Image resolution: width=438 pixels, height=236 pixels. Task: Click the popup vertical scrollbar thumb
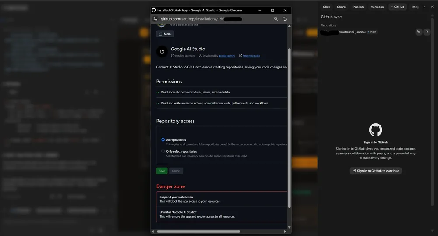(290, 128)
